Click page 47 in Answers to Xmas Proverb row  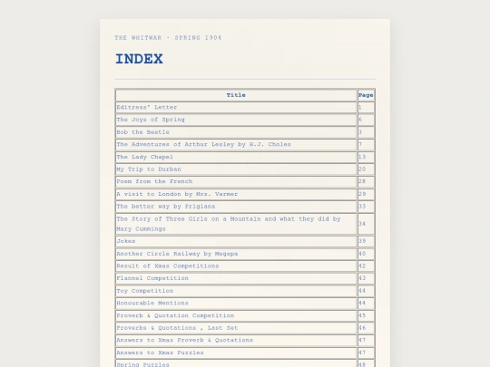(366, 341)
